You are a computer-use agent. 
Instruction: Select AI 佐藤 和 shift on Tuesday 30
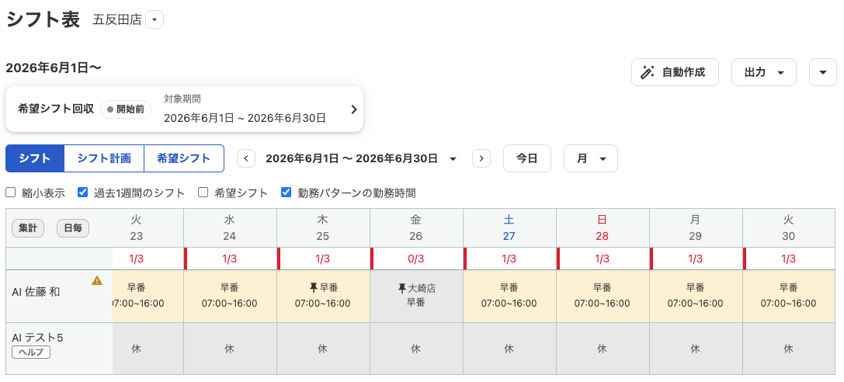pyautogui.click(x=789, y=296)
